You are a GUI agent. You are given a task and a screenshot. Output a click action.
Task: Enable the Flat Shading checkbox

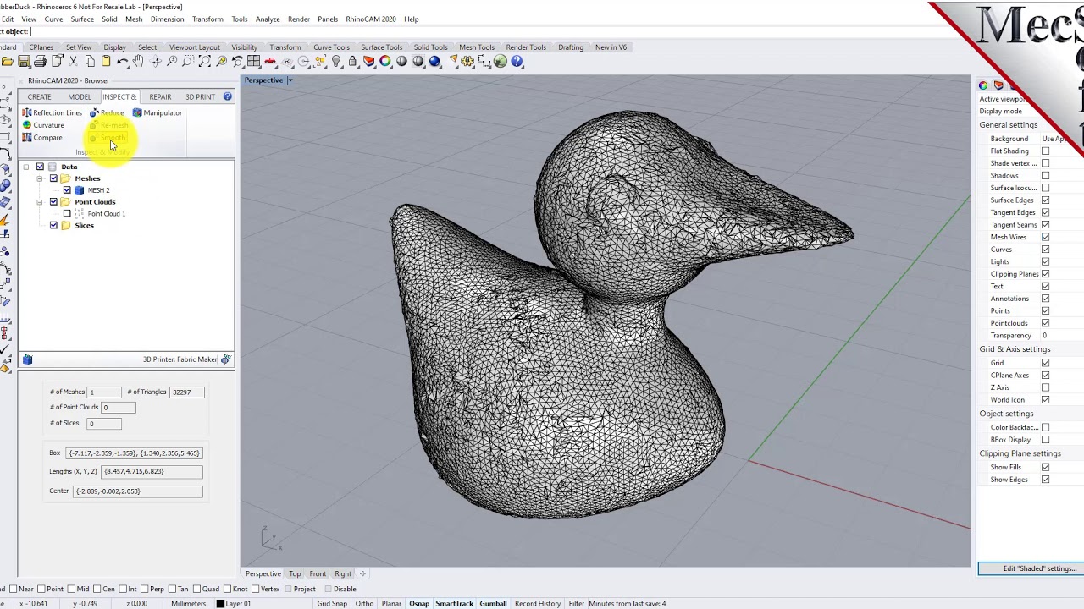[x=1045, y=151]
